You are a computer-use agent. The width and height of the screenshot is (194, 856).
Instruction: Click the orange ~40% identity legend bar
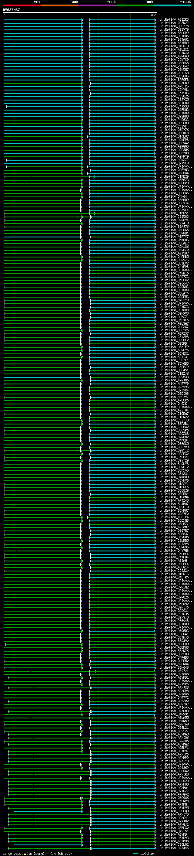click(59, 5)
